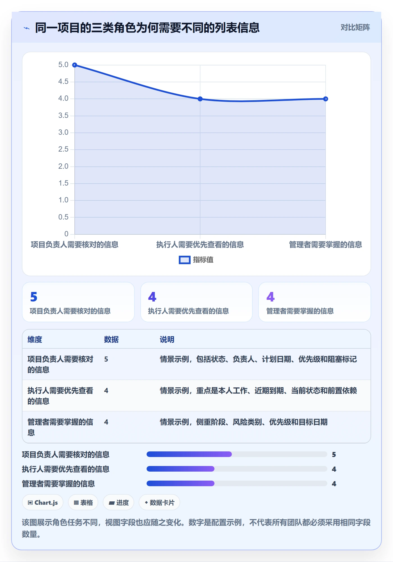
Task: Click the 数据 column header
Action: (111, 339)
